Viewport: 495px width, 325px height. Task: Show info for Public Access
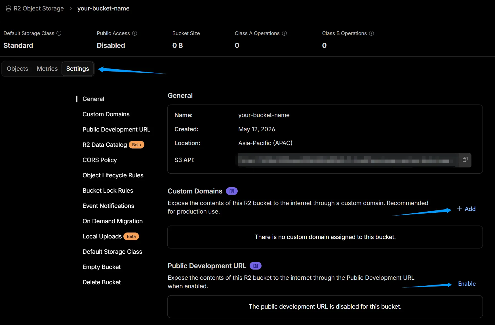click(x=135, y=33)
